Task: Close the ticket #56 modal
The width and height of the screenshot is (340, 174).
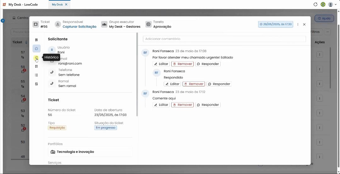Action: tap(304, 24)
